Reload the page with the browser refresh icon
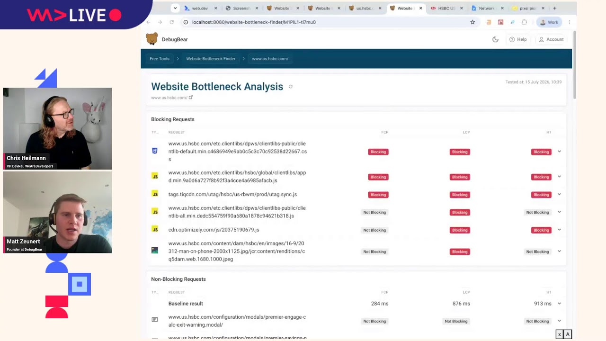This screenshot has width=606, height=341. (171, 22)
